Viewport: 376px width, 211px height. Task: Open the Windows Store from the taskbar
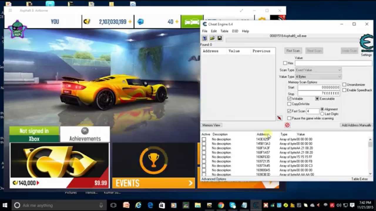[162, 205]
